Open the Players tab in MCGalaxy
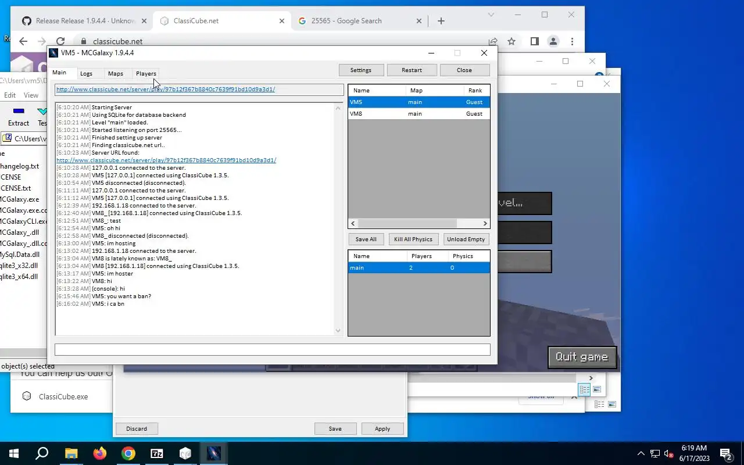Viewport: 744px width, 465px height. coord(146,73)
